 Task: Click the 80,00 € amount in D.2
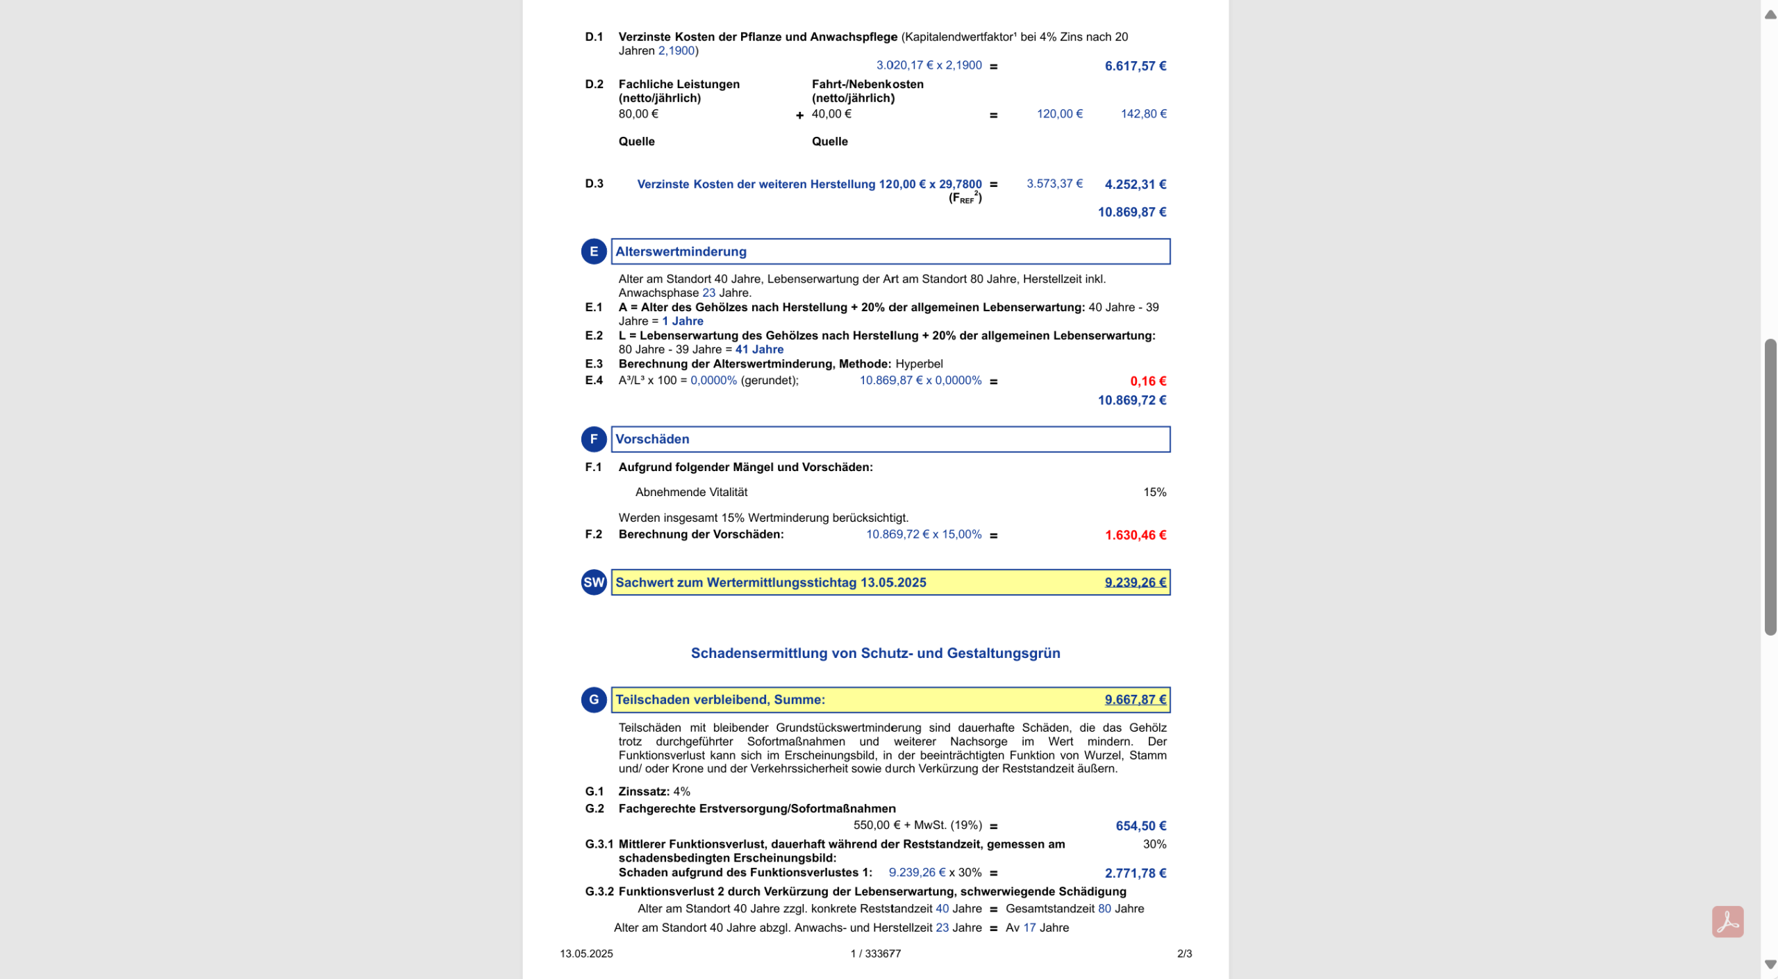638,114
